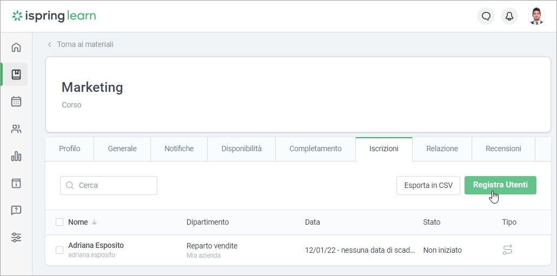Check the box for Adriana Esposito
This screenshot has width=557, height=276.
coord(59,250)
